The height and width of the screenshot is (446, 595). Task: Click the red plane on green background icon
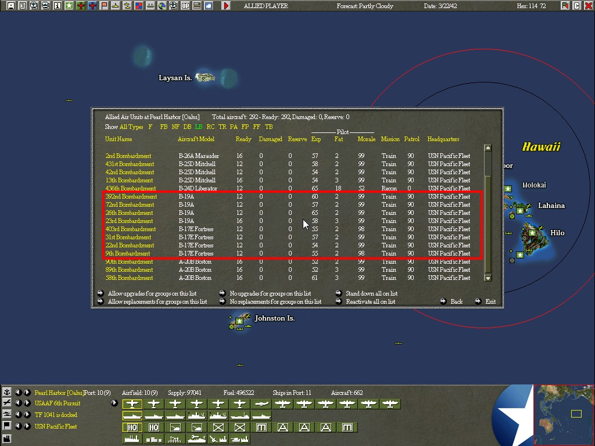click(x=80, y=6)
